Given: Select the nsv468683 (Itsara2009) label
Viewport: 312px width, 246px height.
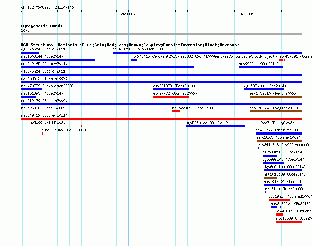Looking at the screenshot, I should click(x=44, y=78).
